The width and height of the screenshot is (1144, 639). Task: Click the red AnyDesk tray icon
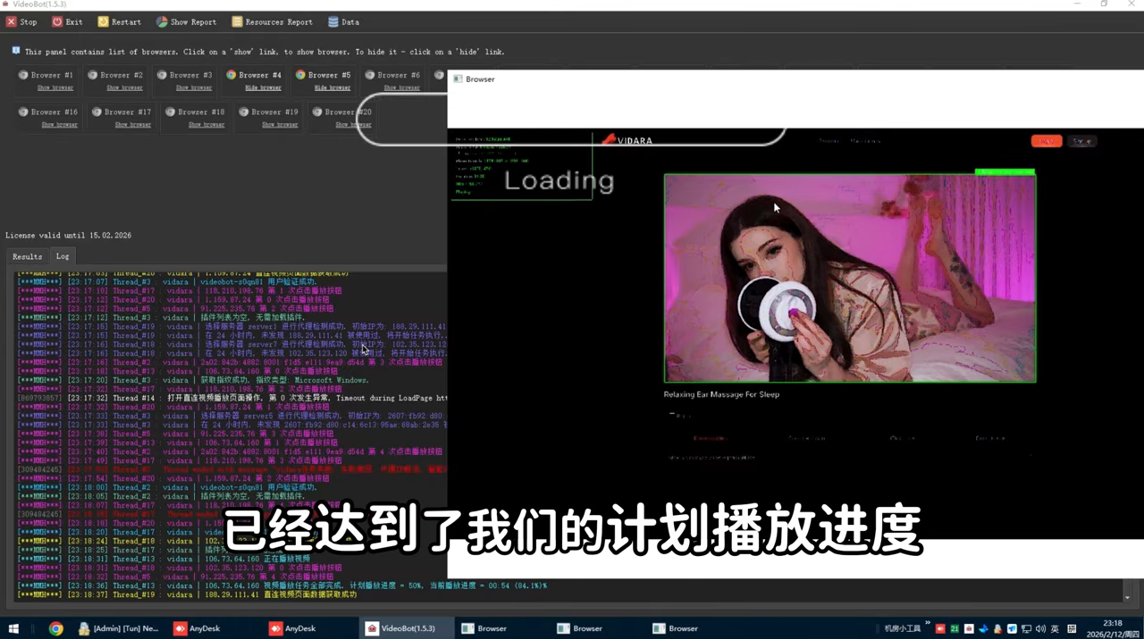pos(940,629)
